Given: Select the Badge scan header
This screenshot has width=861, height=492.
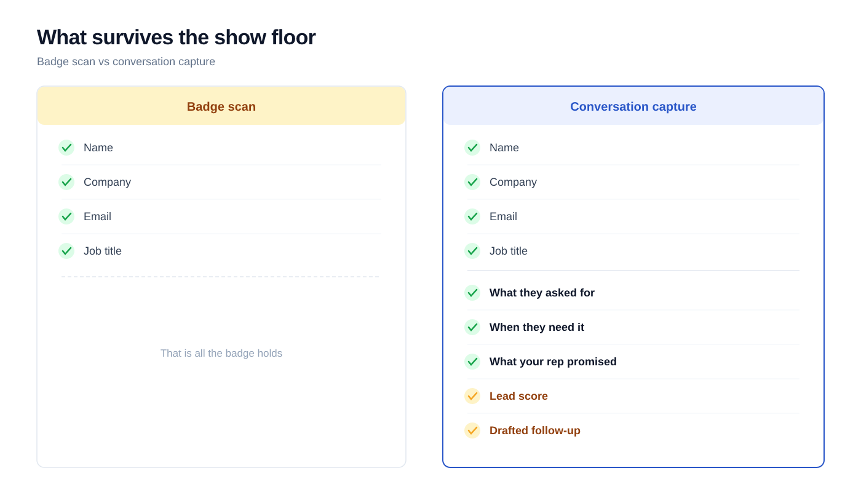Looking at the screenshot, I should 221,106.
